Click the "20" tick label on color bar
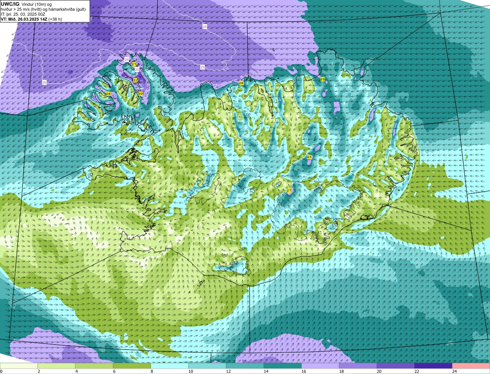 coord(379,371)
